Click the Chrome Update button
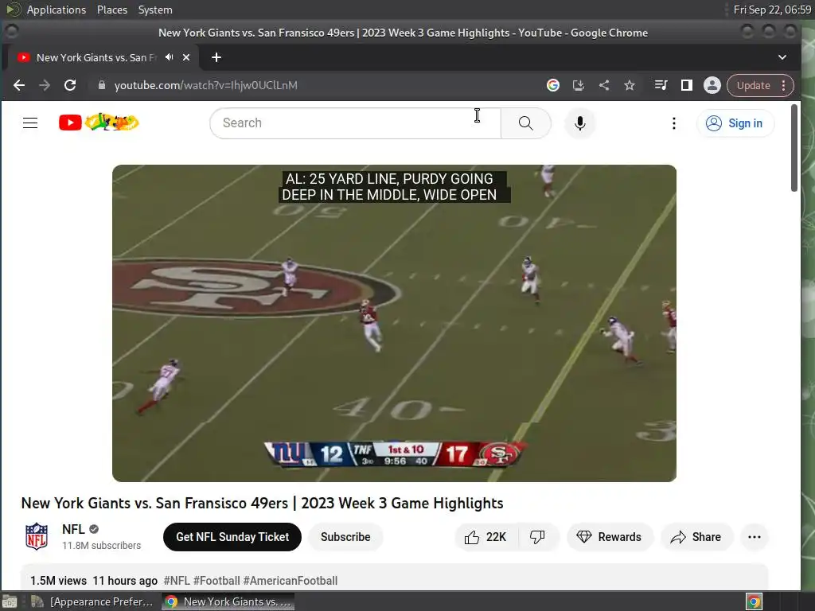 click(x=753, y=85)
